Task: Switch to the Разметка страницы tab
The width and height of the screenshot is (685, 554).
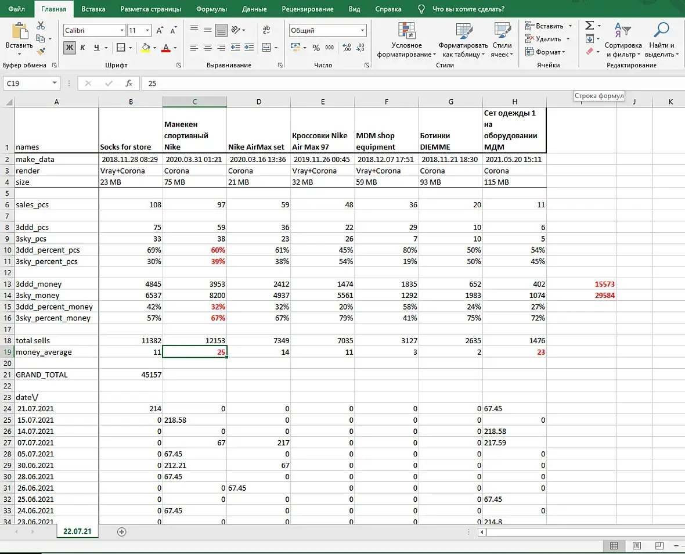Action: pos(151,9)
